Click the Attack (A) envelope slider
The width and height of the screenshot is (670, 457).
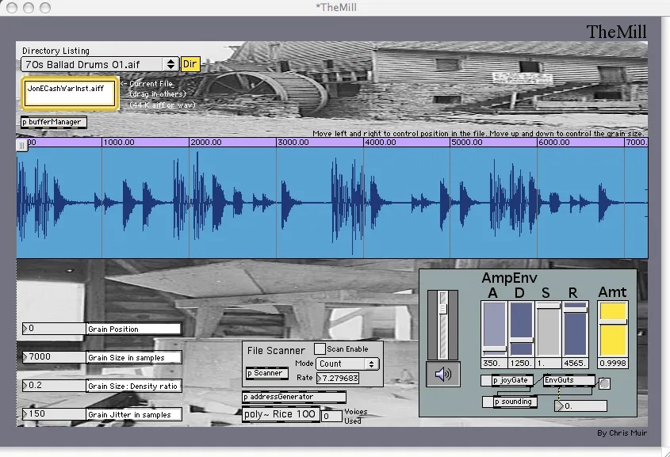coord(494,329)
